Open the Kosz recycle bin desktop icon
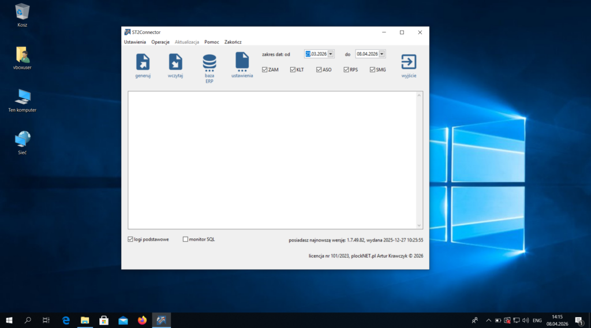 point(23,12)
